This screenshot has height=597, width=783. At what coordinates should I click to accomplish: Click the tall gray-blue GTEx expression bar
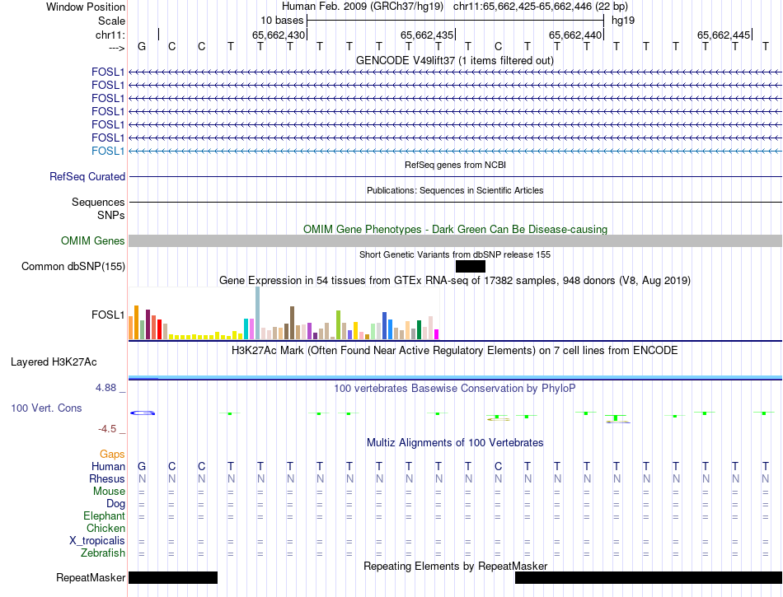[258, 313]
